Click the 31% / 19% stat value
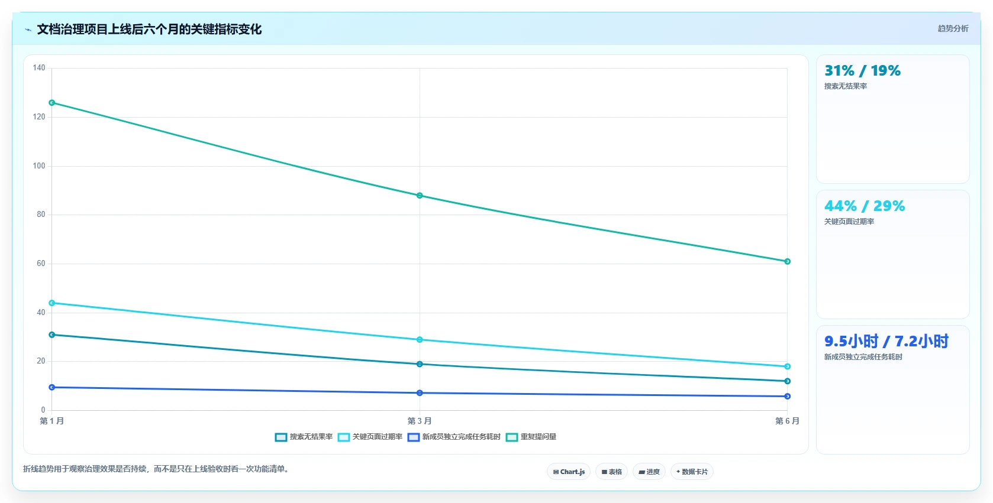Image resolution: width=993 pixels, height=503 pixels. point(862,71)
